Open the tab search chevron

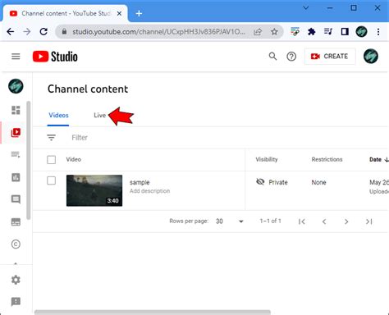[x=306, y=8]
